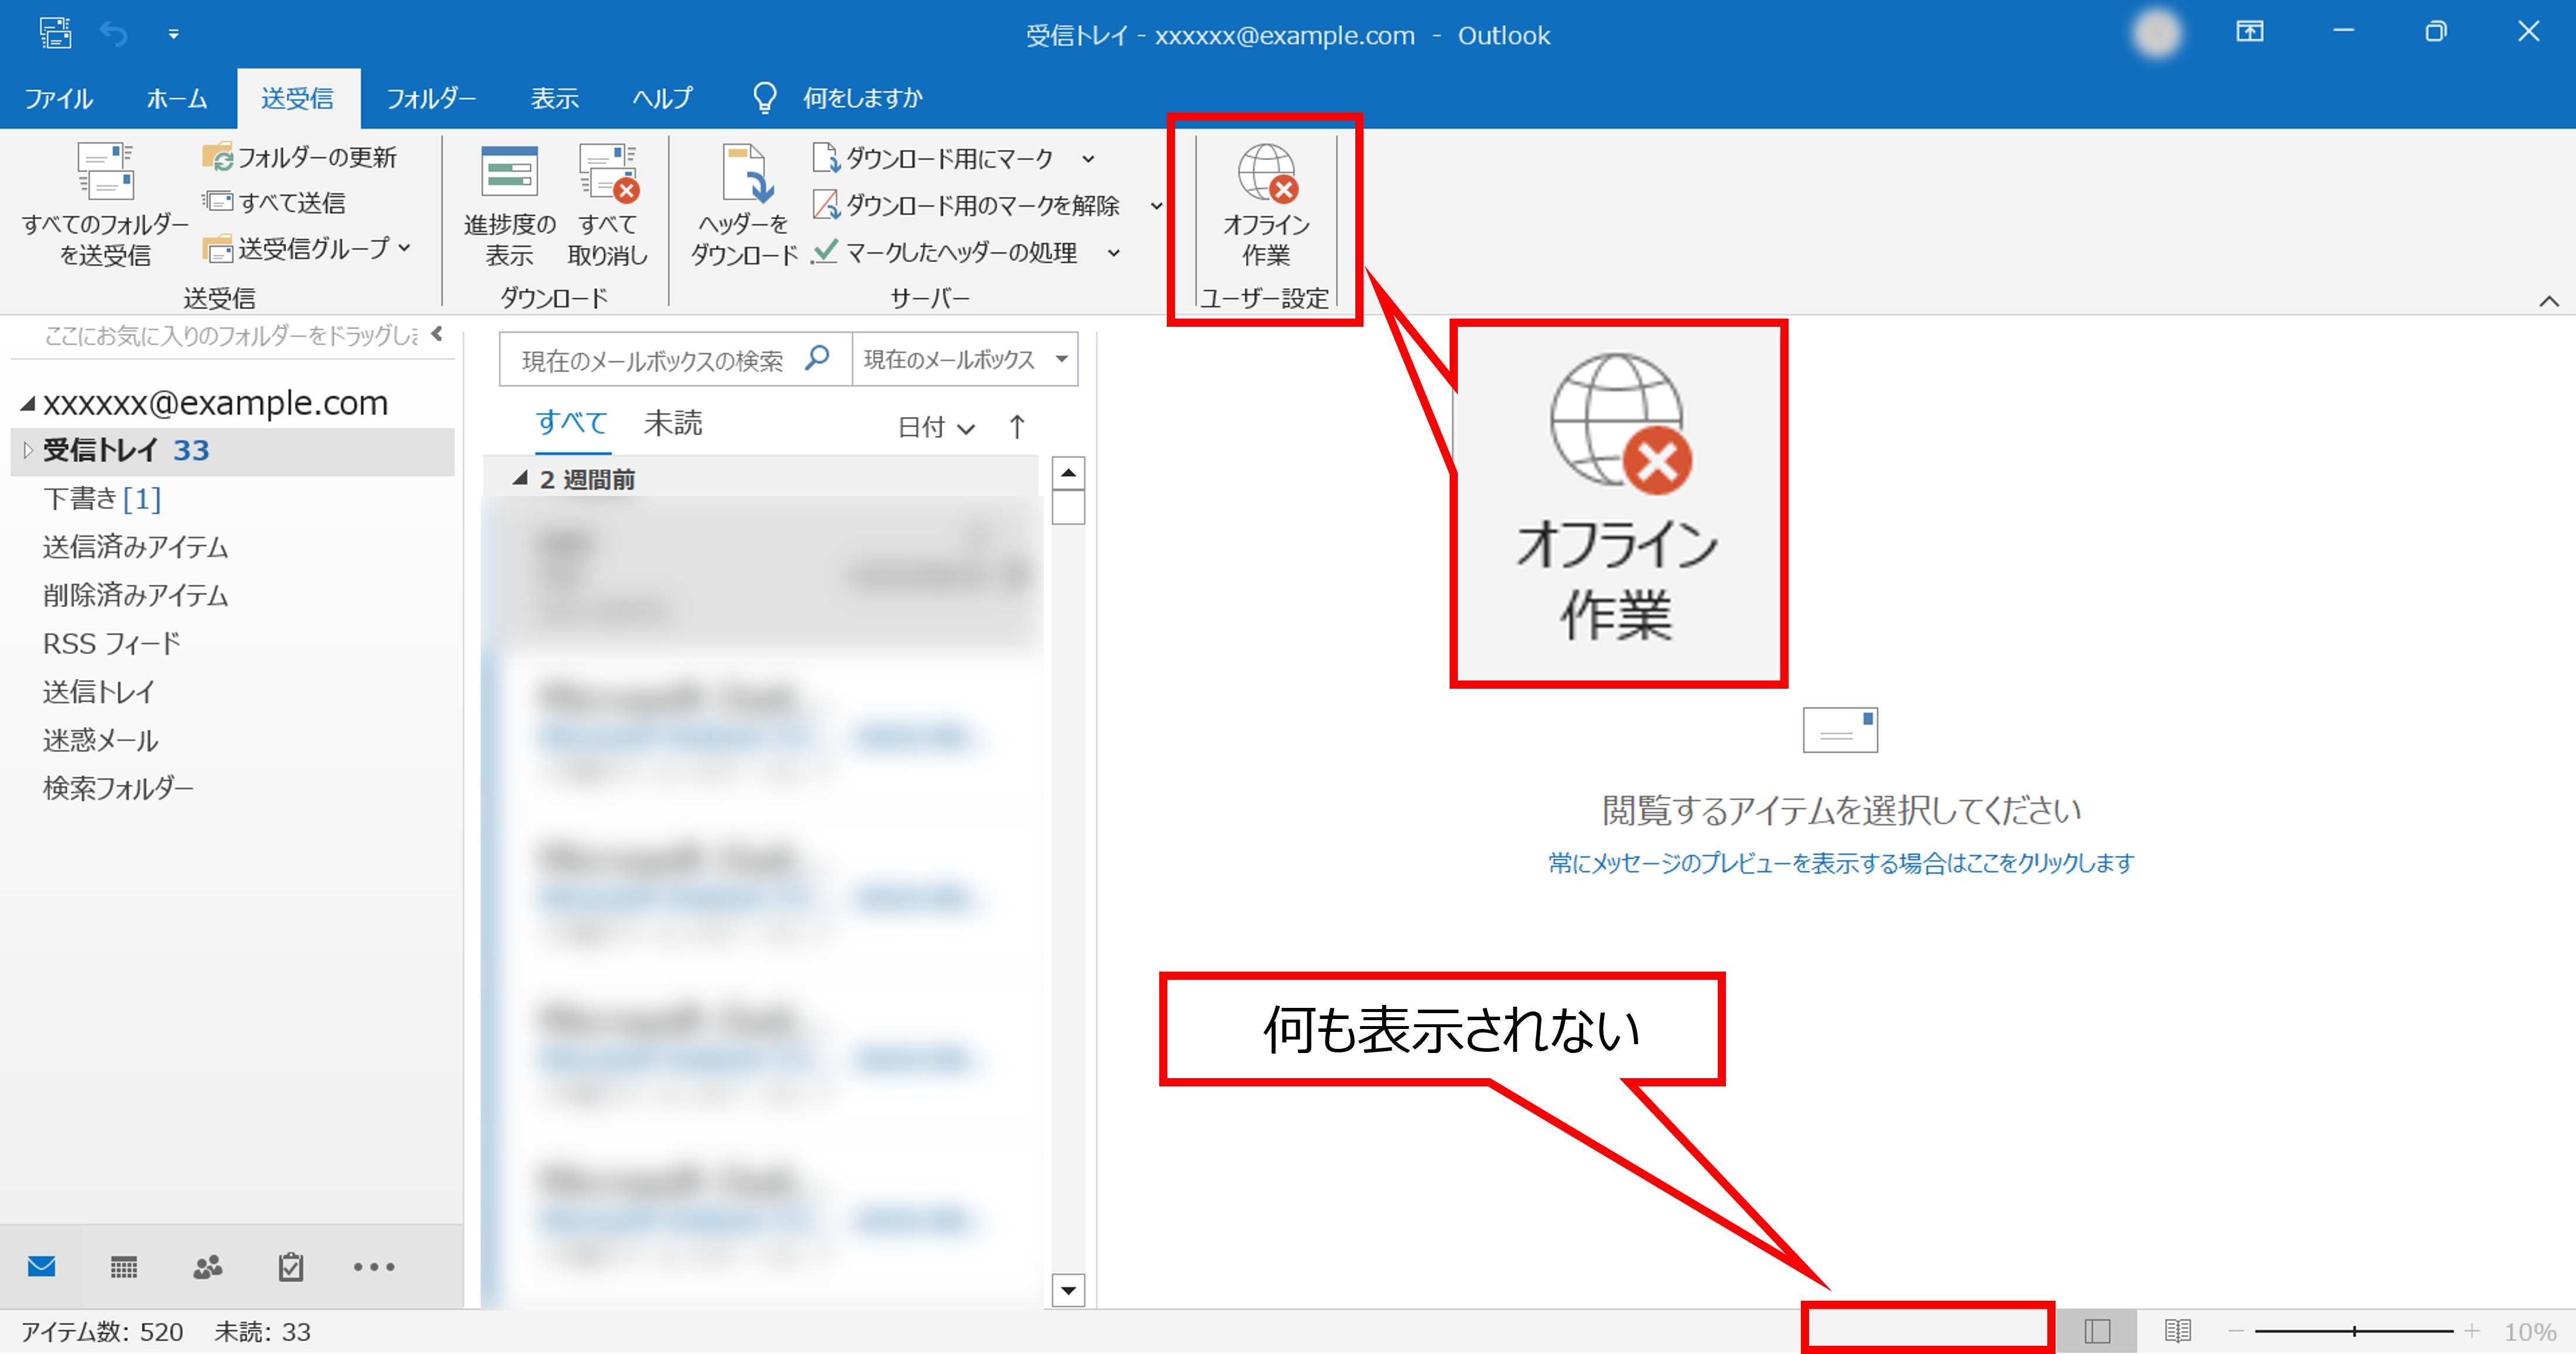Show 未読 messages filter

coord(673,423)
